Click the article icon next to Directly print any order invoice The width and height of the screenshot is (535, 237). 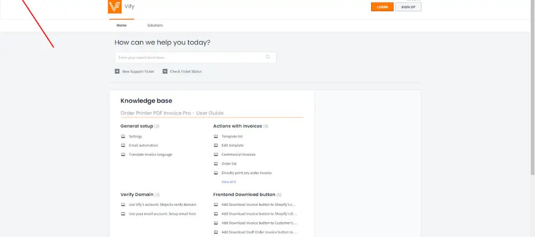(x=216, y=173)
